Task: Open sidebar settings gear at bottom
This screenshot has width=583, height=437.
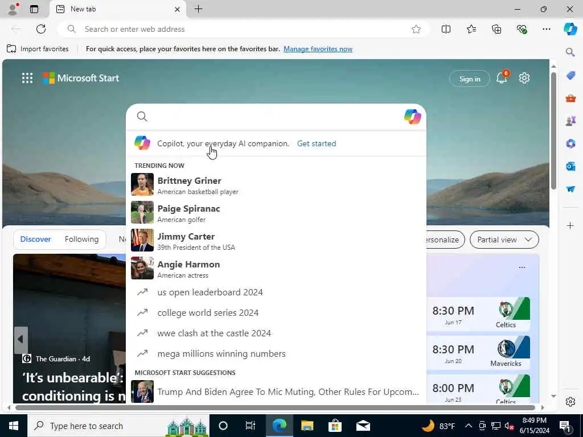Action: [570, 402]
